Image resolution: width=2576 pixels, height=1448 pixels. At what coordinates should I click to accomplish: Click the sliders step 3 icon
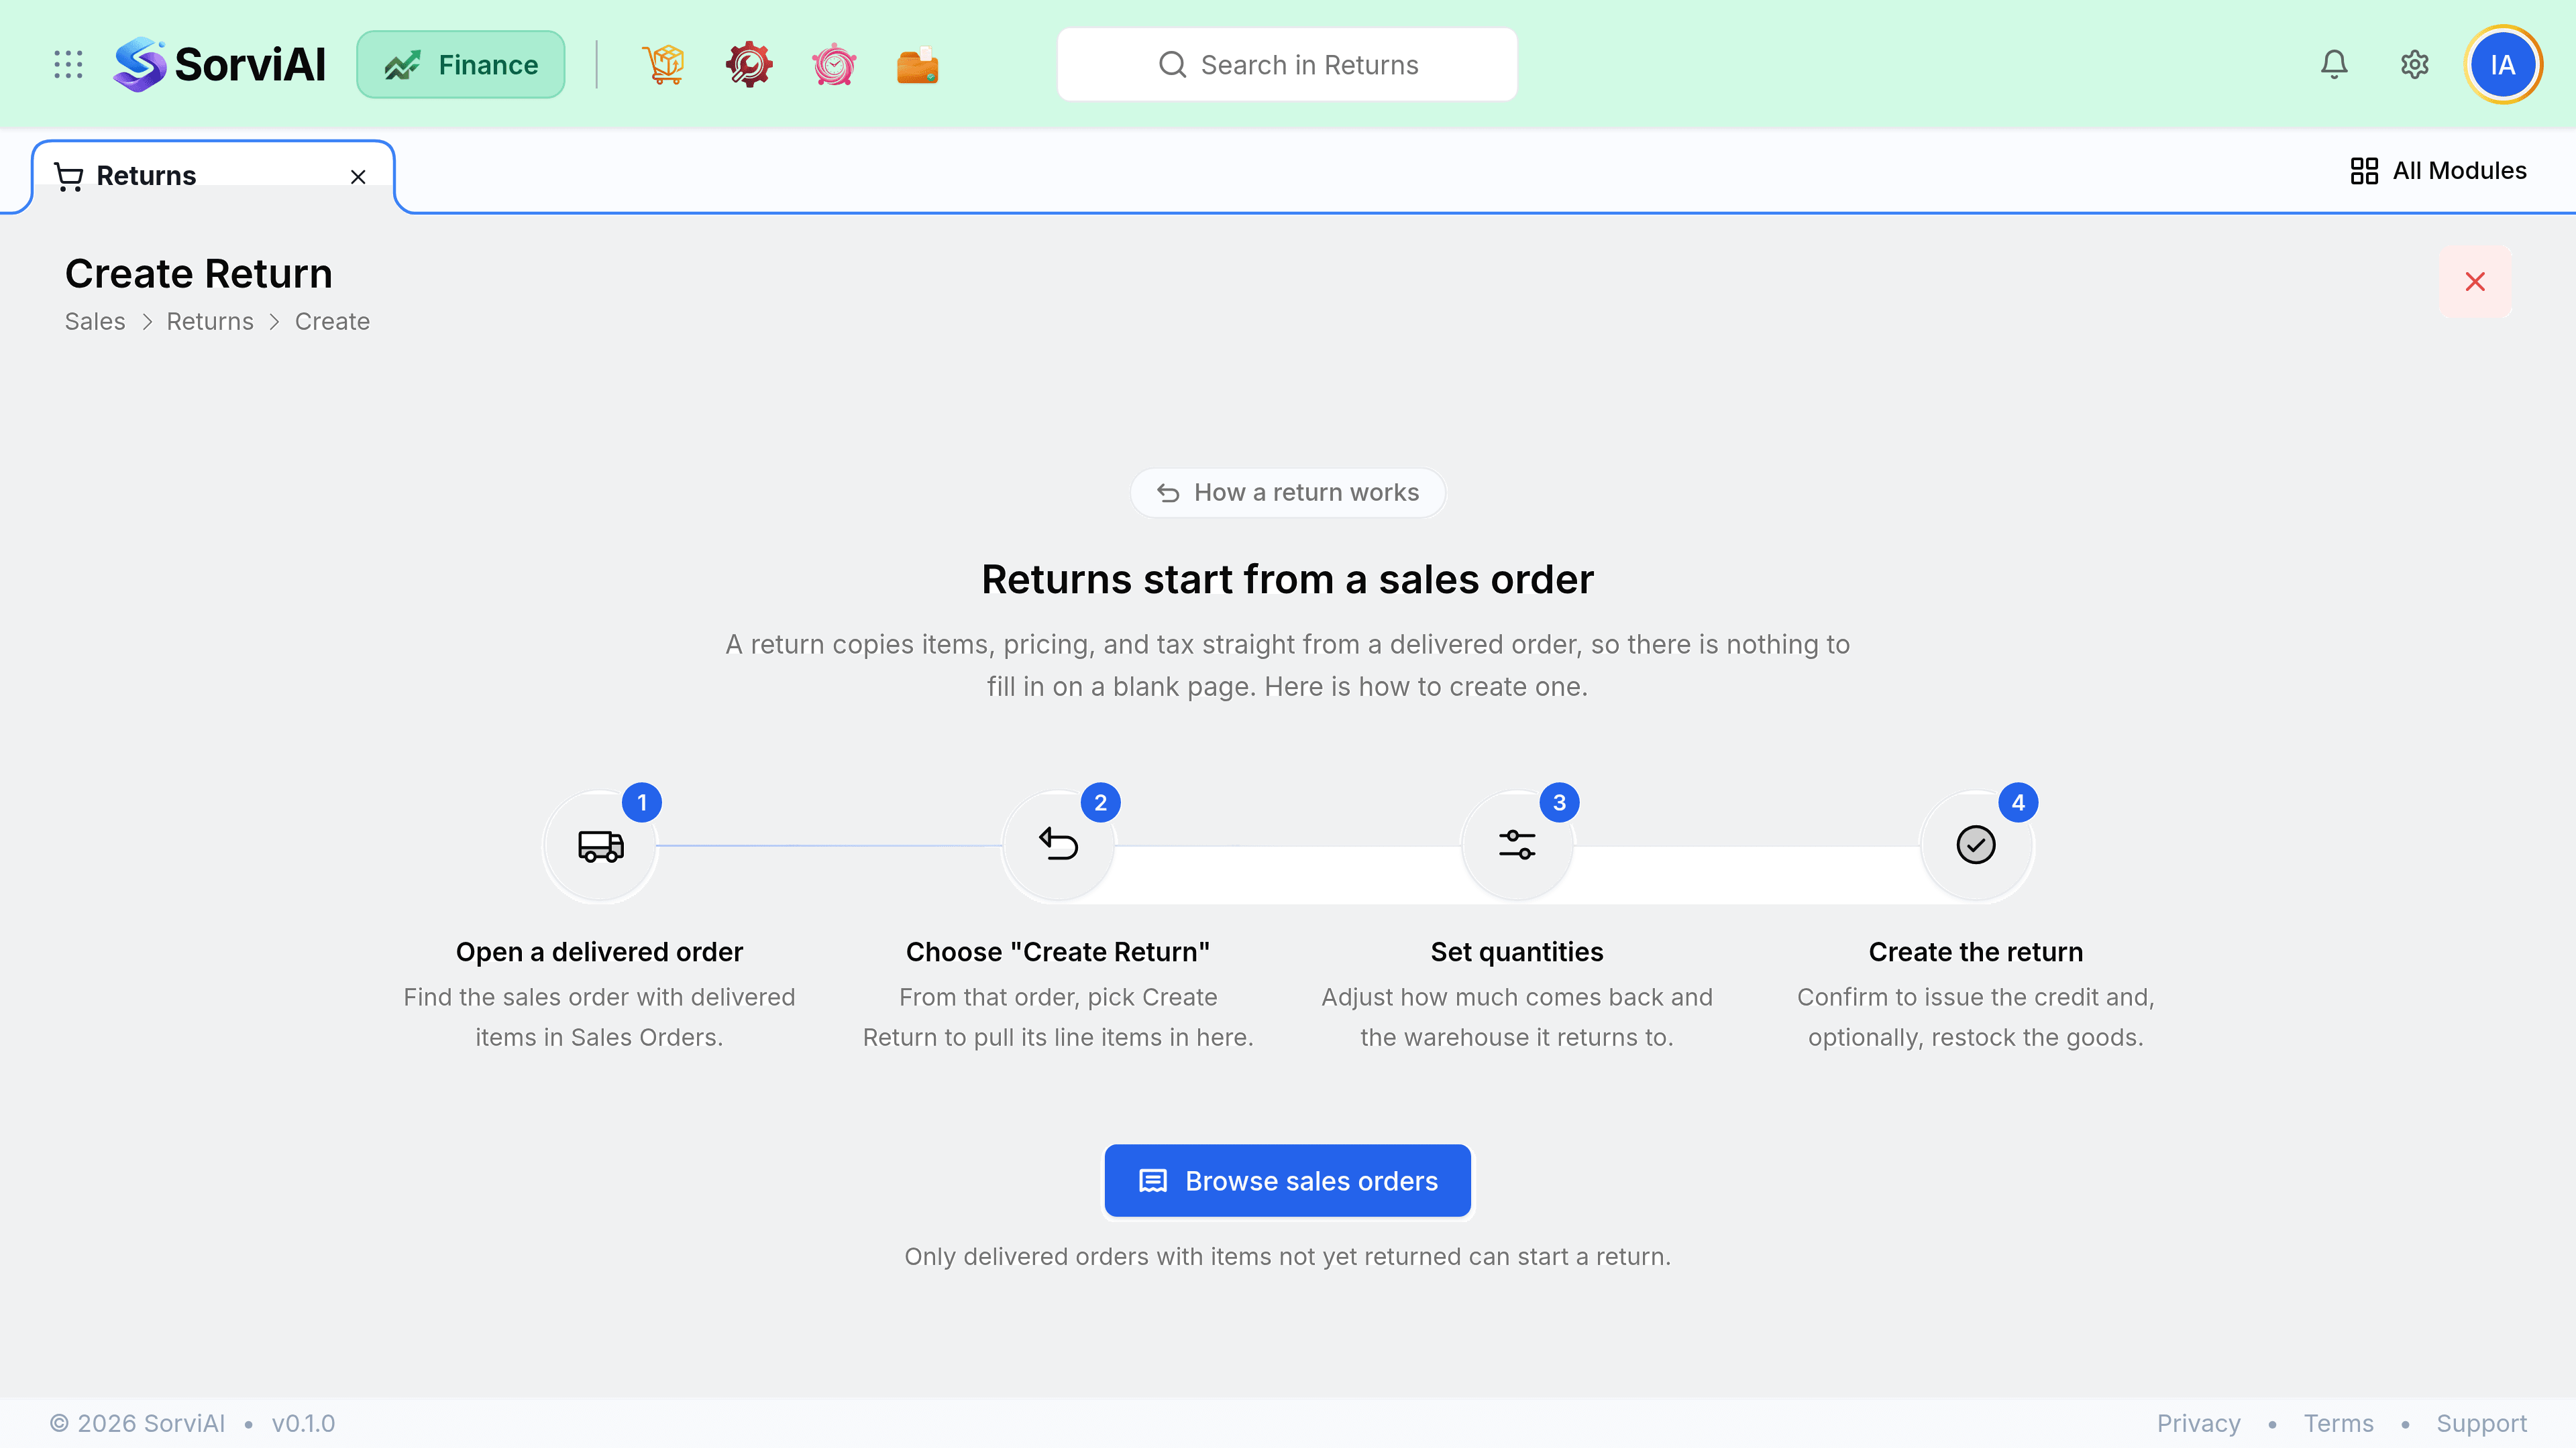1517,845
